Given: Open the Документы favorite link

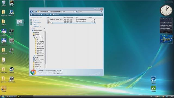Looking at the screenshot, I should pos(35,20).
